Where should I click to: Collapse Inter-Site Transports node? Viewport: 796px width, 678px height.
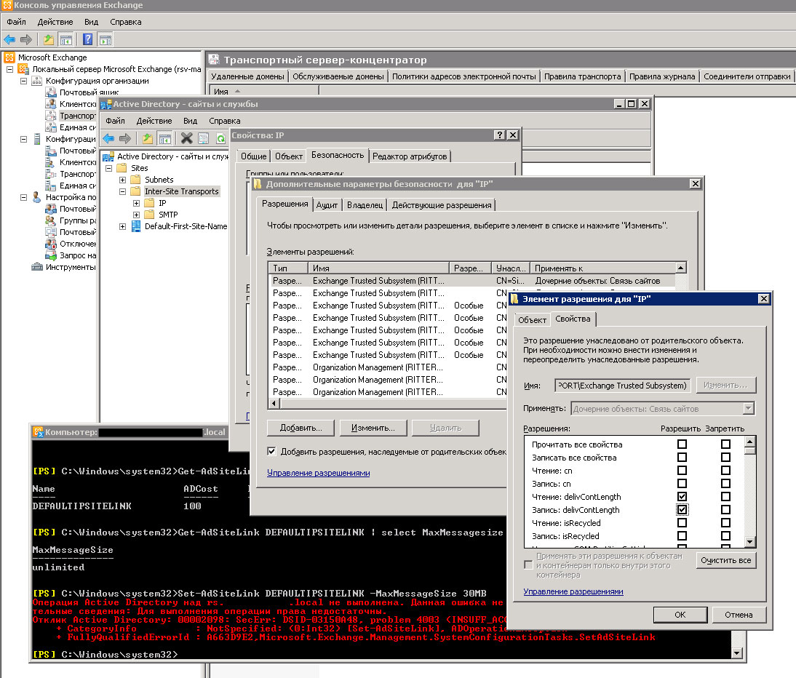[122, 191]
